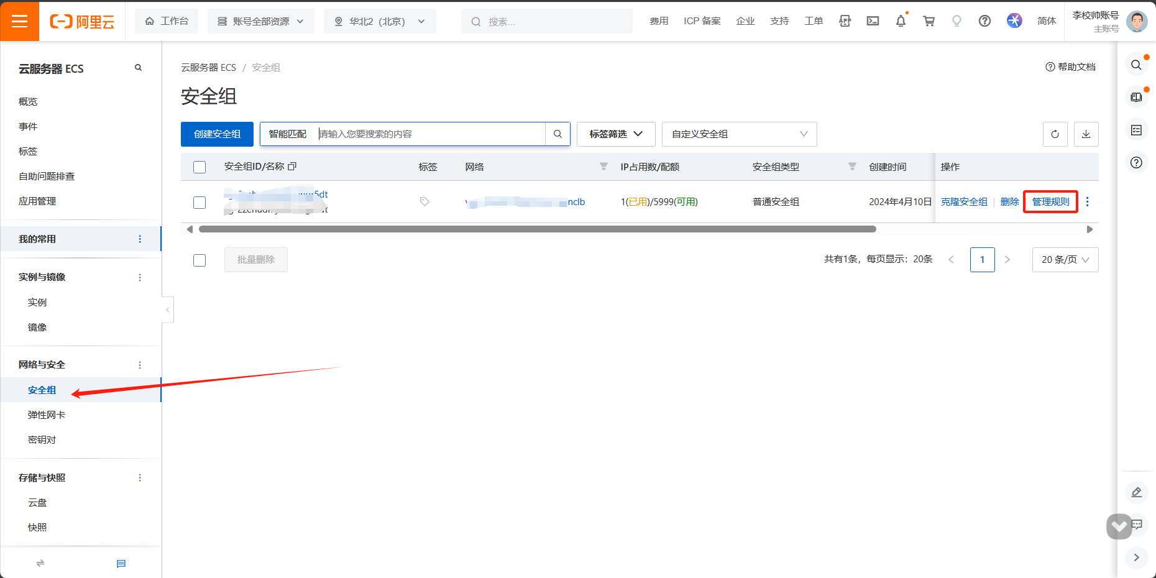The height and width of the screenshot is (578, 1156).
Task: Open the 20 条/页 page size dropdown
Action: pos(1065,260)
